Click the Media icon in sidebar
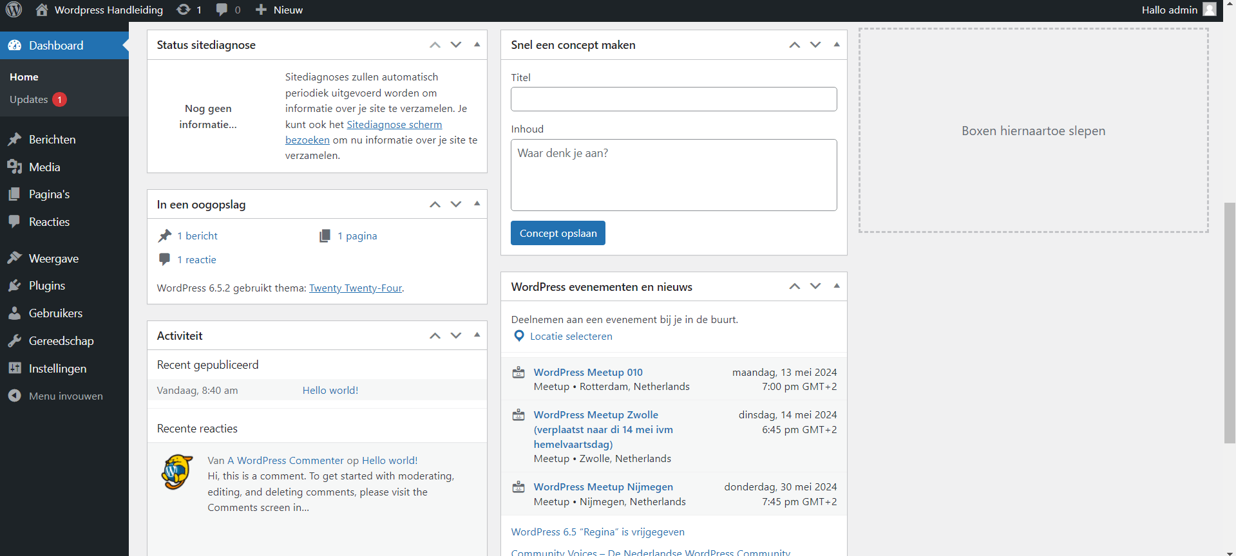This screenshot has width=1236, height=556. [x=15, y=167]
